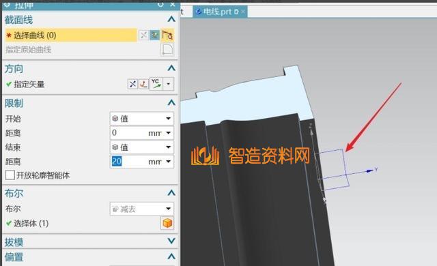Click the greyed X icon beside 选择曲线

click(143, 35)
